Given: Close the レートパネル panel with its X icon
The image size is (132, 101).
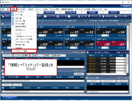Looking at the screenshot, I should click(128, 24).
